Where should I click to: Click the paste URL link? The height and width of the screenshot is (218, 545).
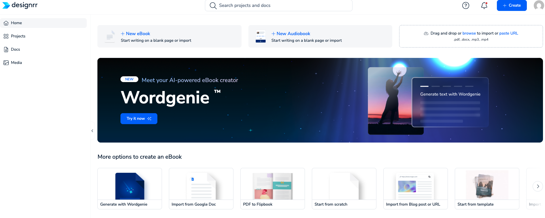[x=509, y=33]
